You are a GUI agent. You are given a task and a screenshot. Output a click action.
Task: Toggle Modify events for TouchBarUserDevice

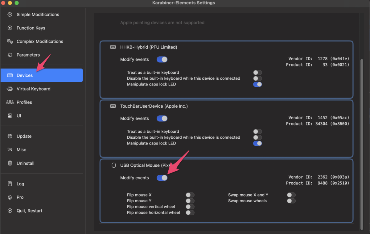162,118
